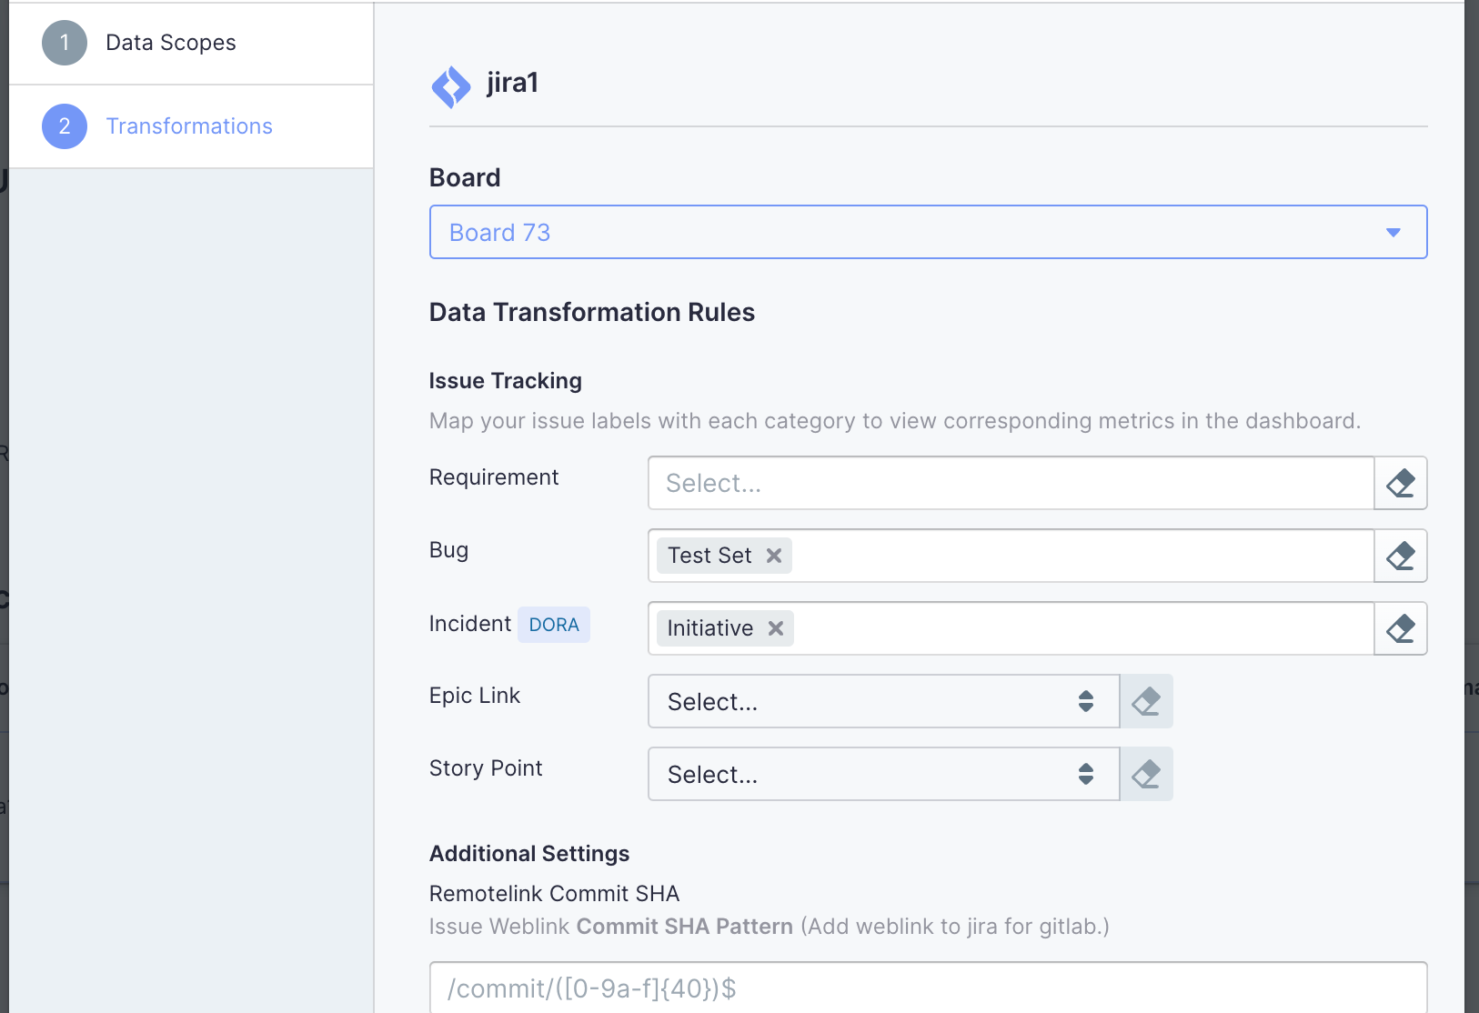Open the Board 73 dropdown
1479x1013 pixels.
(928, 232)
